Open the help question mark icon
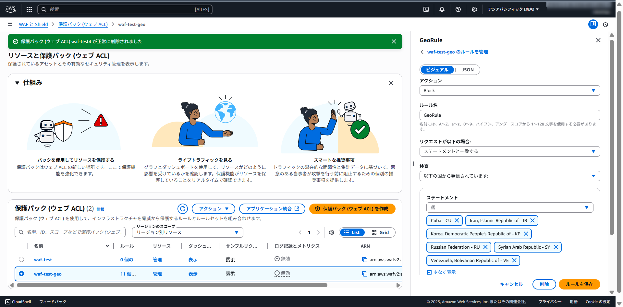This screenshot has width=623, height=307. [x=458, y=9]
